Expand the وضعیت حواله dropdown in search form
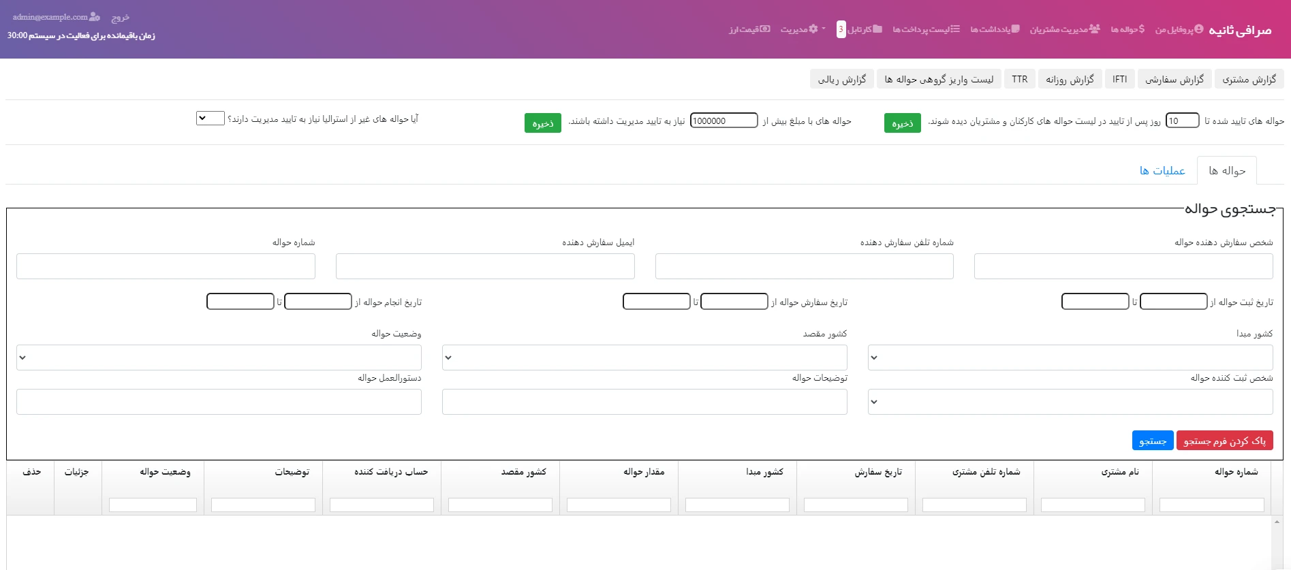The height and width of the screenshot is (570, 1291). click(x=219, y=358)
